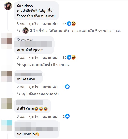Click the reply arrow icon before 'ดูการตอบกลับทั้ง 8 รายการ'
Viewport: 128px width, 139px height.
(19, 65)
